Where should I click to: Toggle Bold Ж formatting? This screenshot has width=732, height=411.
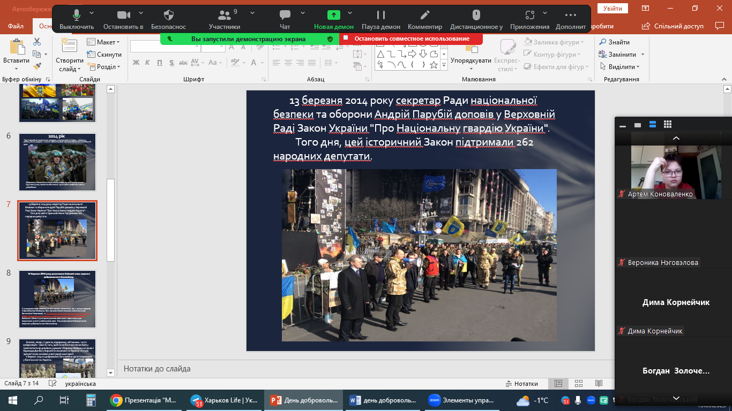pos(136,63)
